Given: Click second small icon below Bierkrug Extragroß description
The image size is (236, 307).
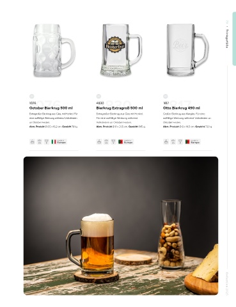Looking at the screenshot, I should point(106,142).
